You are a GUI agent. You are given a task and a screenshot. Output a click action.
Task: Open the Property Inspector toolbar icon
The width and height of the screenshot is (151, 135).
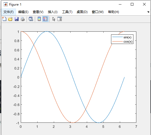click(x=60, y=19)
